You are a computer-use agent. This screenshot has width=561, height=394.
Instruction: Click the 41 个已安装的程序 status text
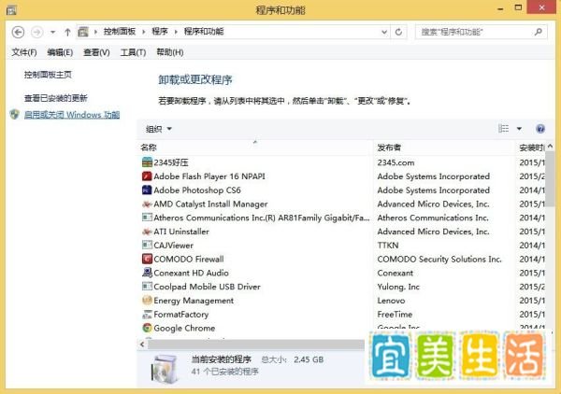(224, 372)
